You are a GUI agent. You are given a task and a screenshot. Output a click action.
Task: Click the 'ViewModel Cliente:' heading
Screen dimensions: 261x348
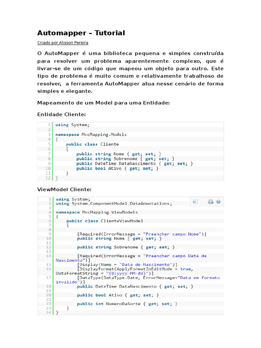(64, 190)
